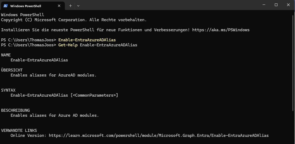
Task: Open a new tab with plus button
Action: [70, 6]
